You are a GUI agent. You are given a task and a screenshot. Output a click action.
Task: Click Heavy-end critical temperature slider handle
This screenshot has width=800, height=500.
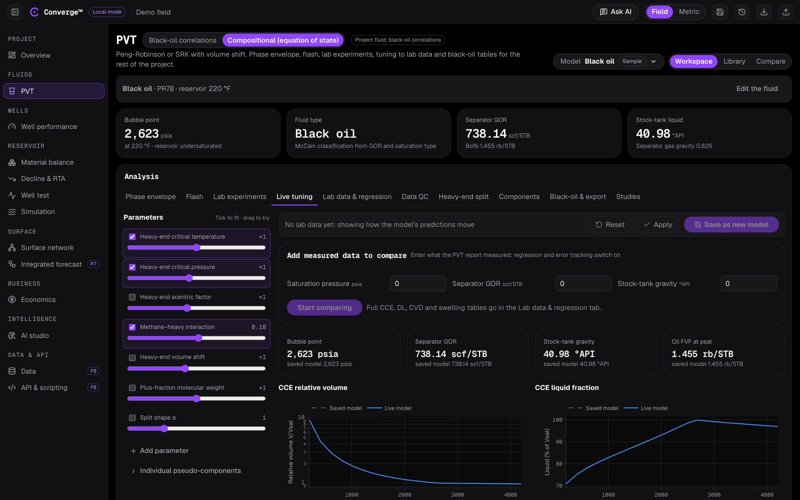pyautogui.click(x=197, y=247)
